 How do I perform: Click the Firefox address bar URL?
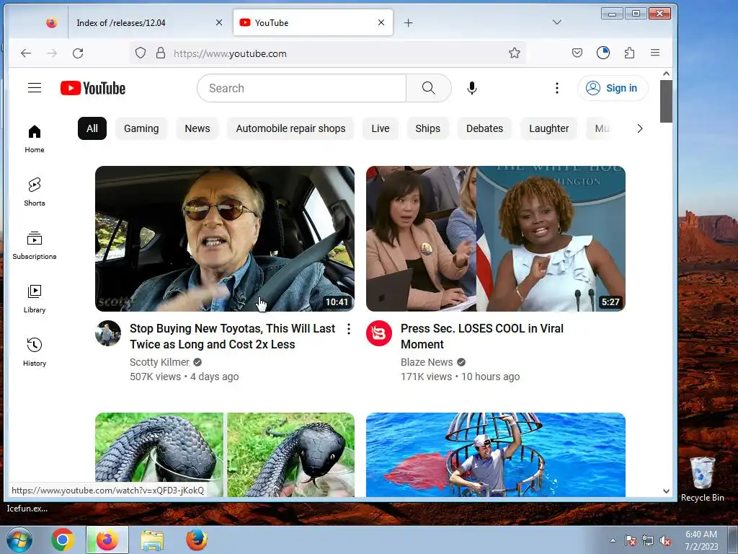[x=230, y=53]
